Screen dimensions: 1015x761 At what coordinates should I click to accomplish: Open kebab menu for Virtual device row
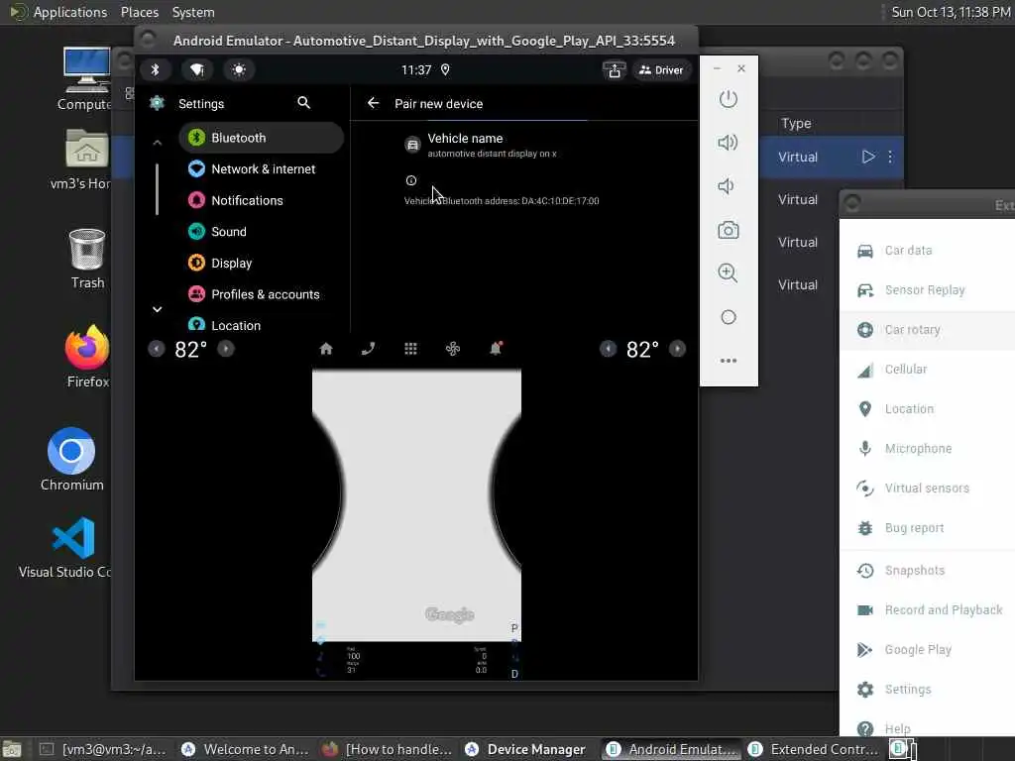tap(890, 157)
